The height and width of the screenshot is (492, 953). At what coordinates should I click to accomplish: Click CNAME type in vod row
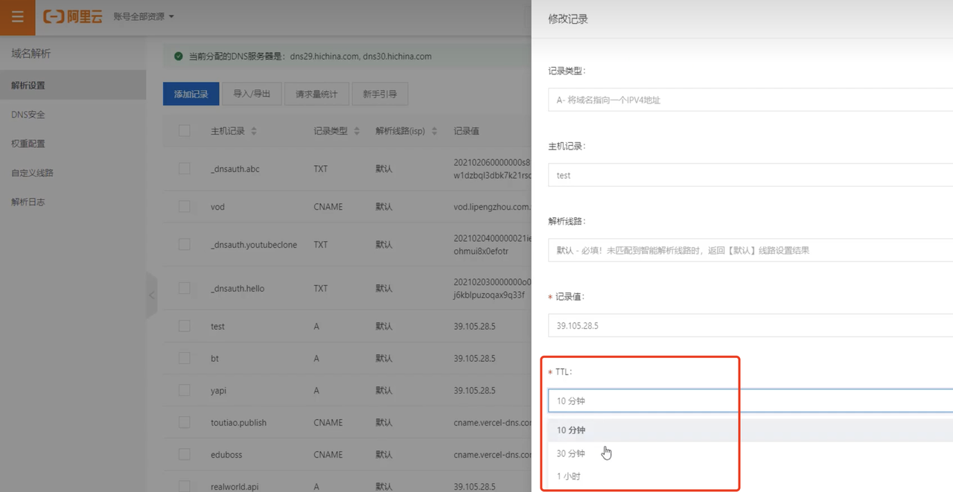(328, 207)
